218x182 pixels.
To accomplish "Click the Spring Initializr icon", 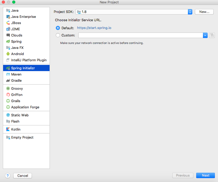I will click(x=8, y=68).
